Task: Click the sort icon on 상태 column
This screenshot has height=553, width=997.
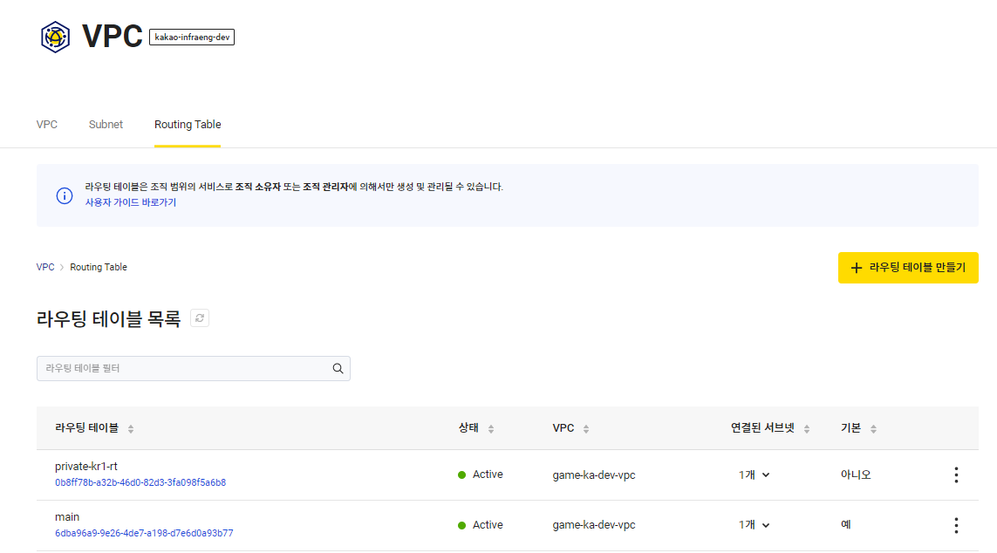Action: [490, 428]
